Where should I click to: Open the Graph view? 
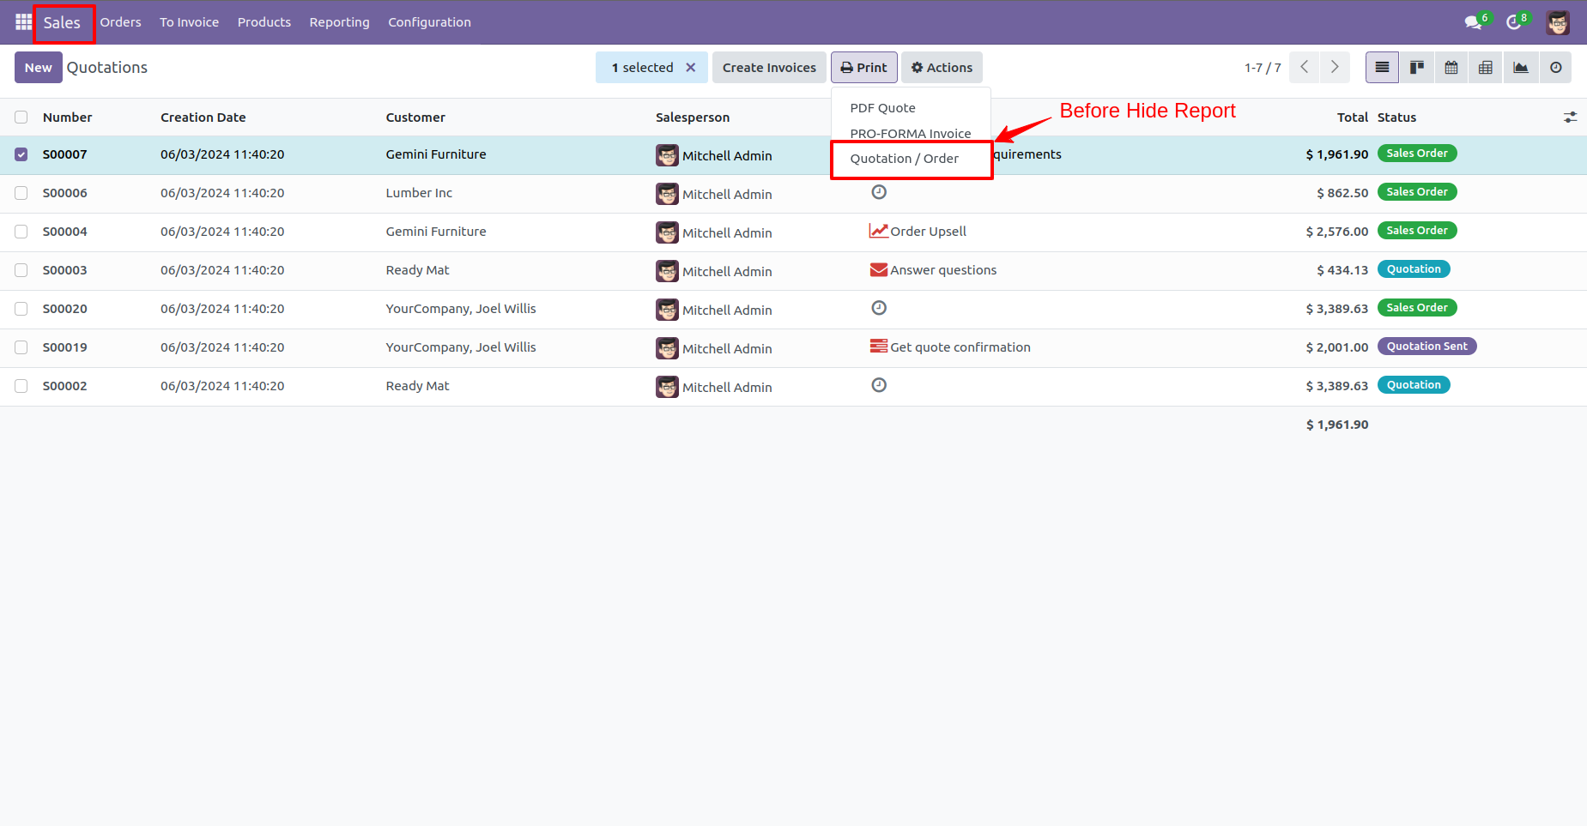pyautogui.click(x=1521, y=67)
